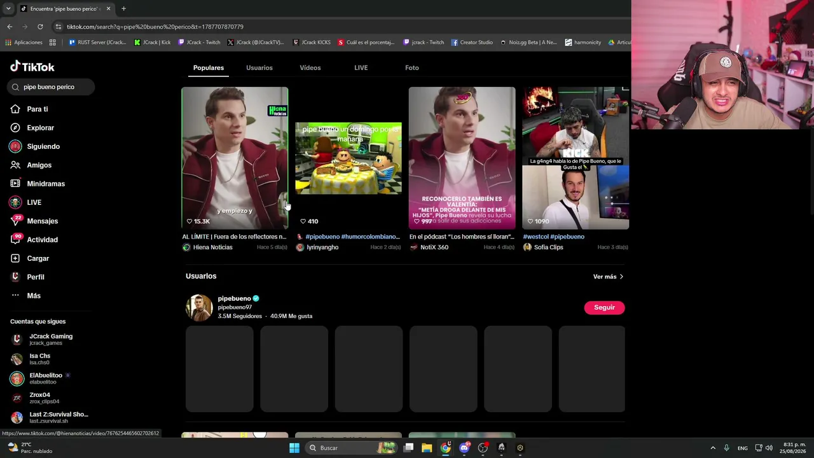Open the weather widget on the taskbar

coord(29,448)
